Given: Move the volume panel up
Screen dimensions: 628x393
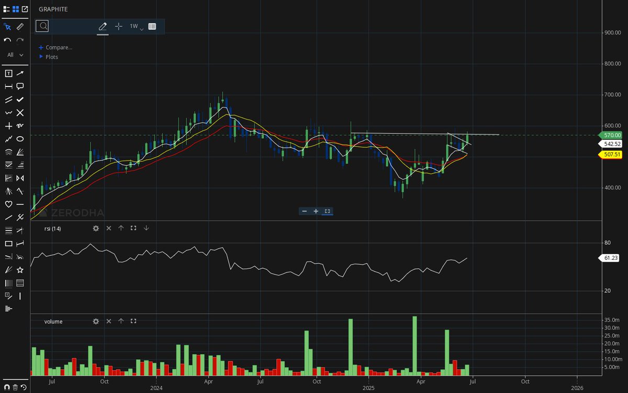Looking at the screenshot, I should pos(121,321).
